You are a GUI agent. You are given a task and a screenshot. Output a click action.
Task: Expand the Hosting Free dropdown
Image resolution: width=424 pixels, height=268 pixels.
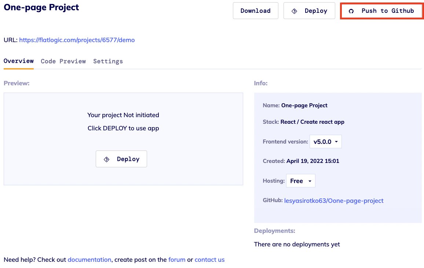click(x=300, y=181)
